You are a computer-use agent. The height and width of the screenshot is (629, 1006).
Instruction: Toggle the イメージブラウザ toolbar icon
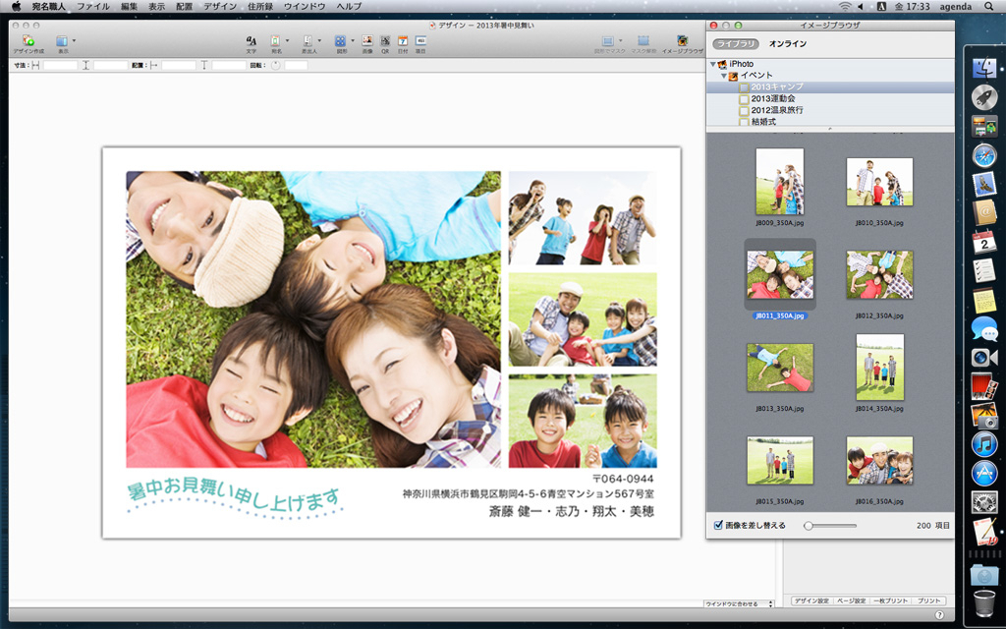click(x=683, y=41)
